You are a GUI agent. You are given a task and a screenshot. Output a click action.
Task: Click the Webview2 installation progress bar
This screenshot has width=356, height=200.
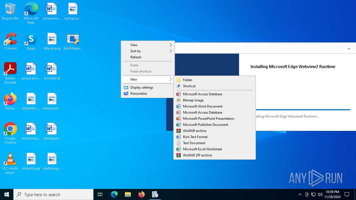(303, 110)
